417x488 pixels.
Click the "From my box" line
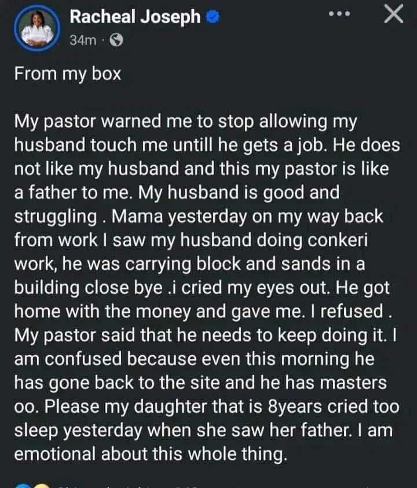pyautogui.click(x=68, y=75)
